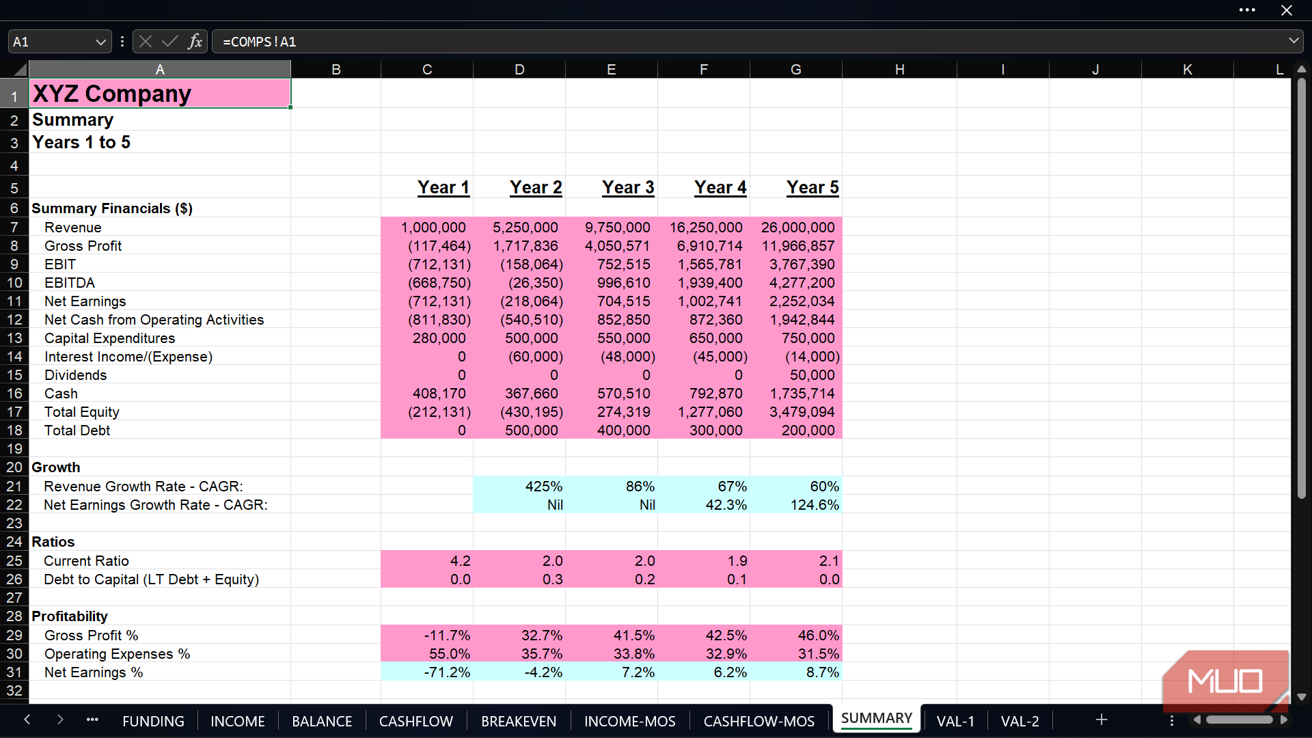
Task: Expand the Name Box dropdown
Action: 100,42
